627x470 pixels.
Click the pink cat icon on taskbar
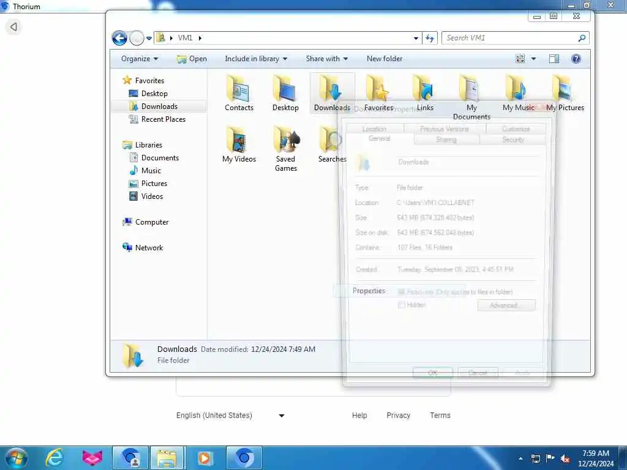pyautogui.click(x=92, y=458)
